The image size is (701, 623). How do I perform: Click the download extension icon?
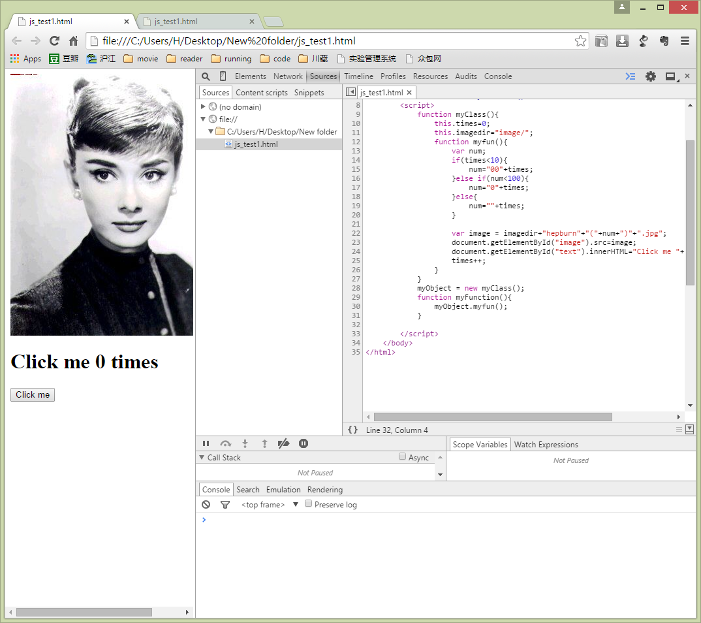tap(622, 41)
